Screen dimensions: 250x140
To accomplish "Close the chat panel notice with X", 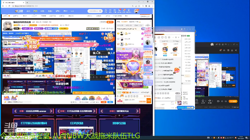I will coord(150,21).
